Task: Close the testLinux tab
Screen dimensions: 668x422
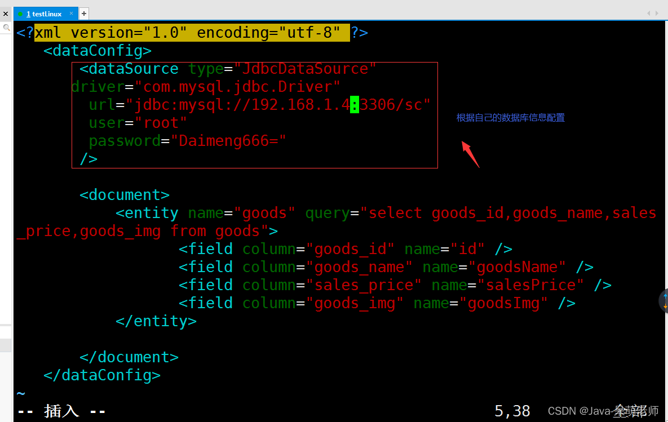Action: 71,13
